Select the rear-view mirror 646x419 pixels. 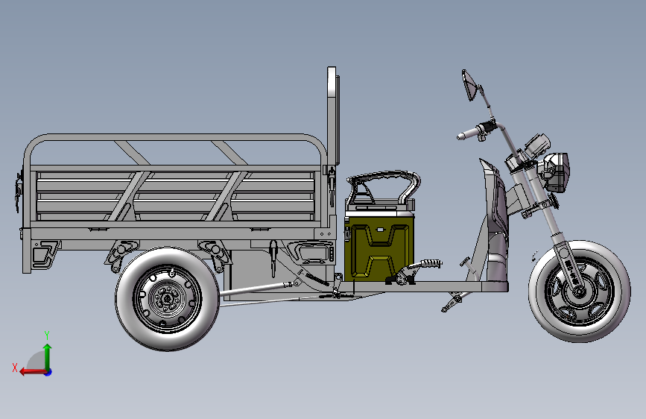point(469,85)
